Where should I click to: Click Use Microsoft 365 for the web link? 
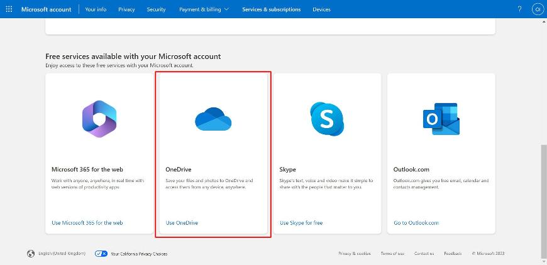(87, 222)
